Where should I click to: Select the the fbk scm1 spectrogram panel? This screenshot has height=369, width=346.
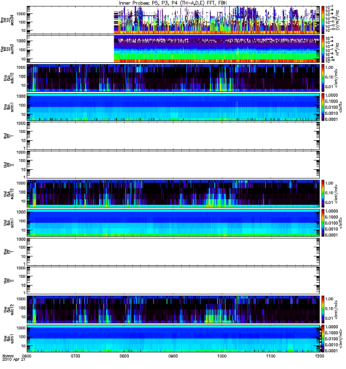pyautogui.click(x=173, y=339)
